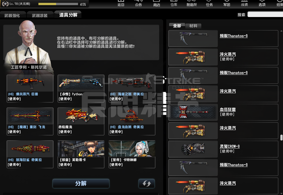Filter the list by 材料 tab
This screenshot has width=283, height=195.
(193, 26)
